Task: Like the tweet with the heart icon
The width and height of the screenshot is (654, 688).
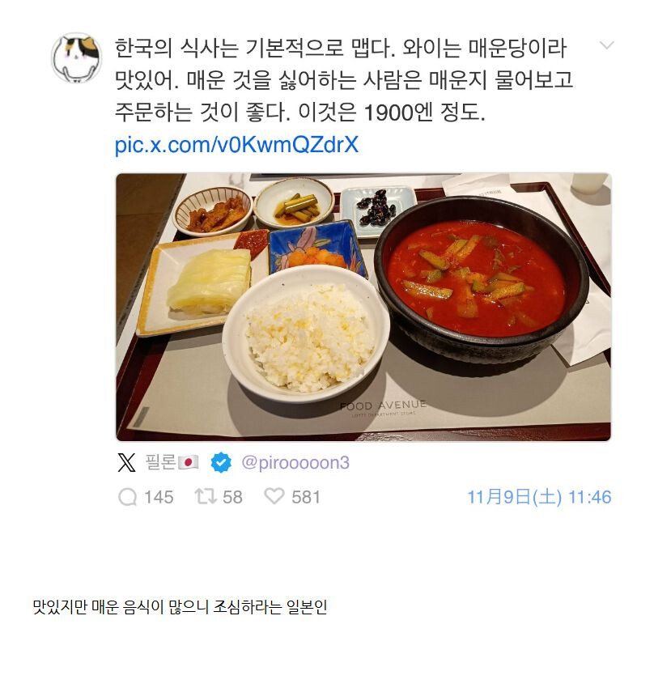Action: pyautogui.click(x=274, y=497)
